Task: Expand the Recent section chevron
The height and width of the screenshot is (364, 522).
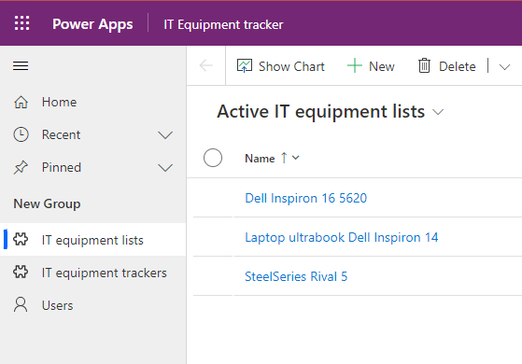Action: pyautogui.click(x=165, y=135)
